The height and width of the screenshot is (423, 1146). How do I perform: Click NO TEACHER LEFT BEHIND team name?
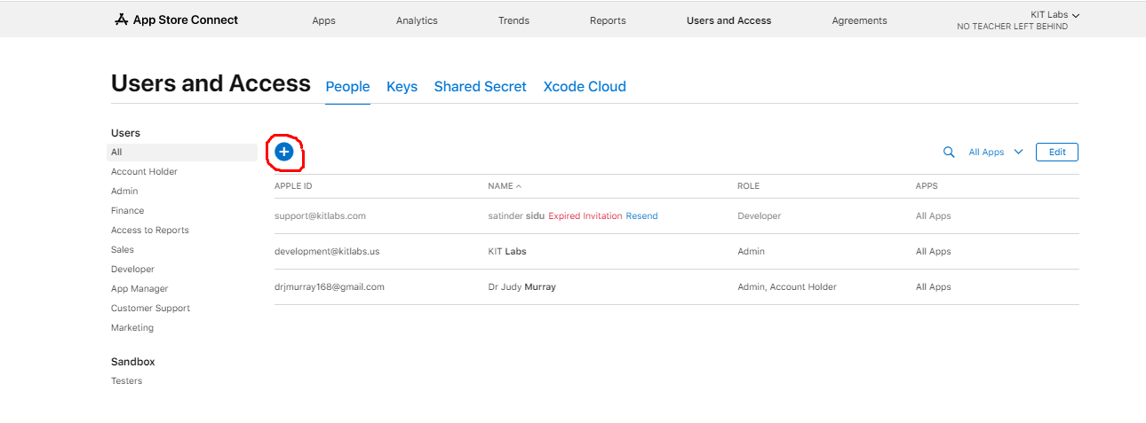1012,27
